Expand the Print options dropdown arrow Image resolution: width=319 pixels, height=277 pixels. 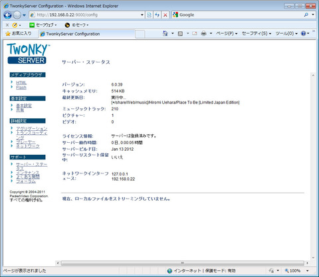211,33
